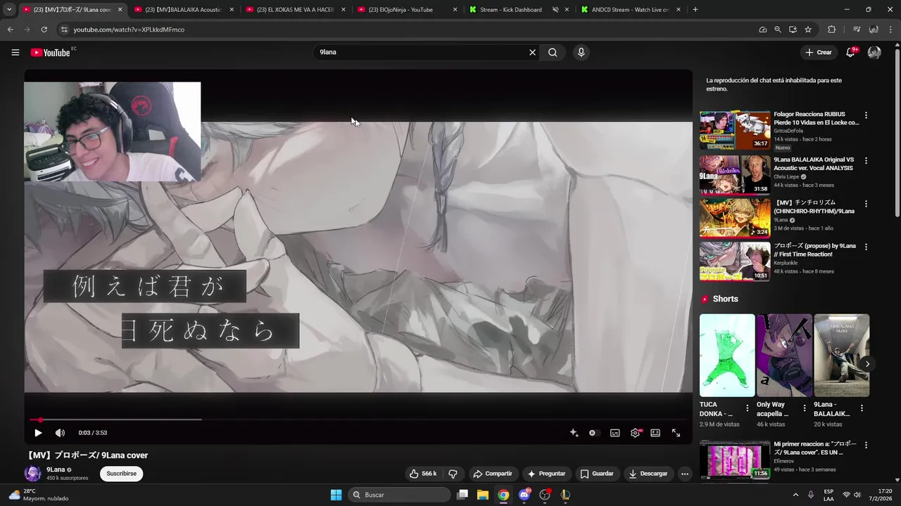901x506 pixels.
Task: Switch to BALALAIKA Acoustic browser tab
Action: [182, 10]
